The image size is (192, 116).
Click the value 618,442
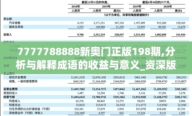[x=162, y=109]
